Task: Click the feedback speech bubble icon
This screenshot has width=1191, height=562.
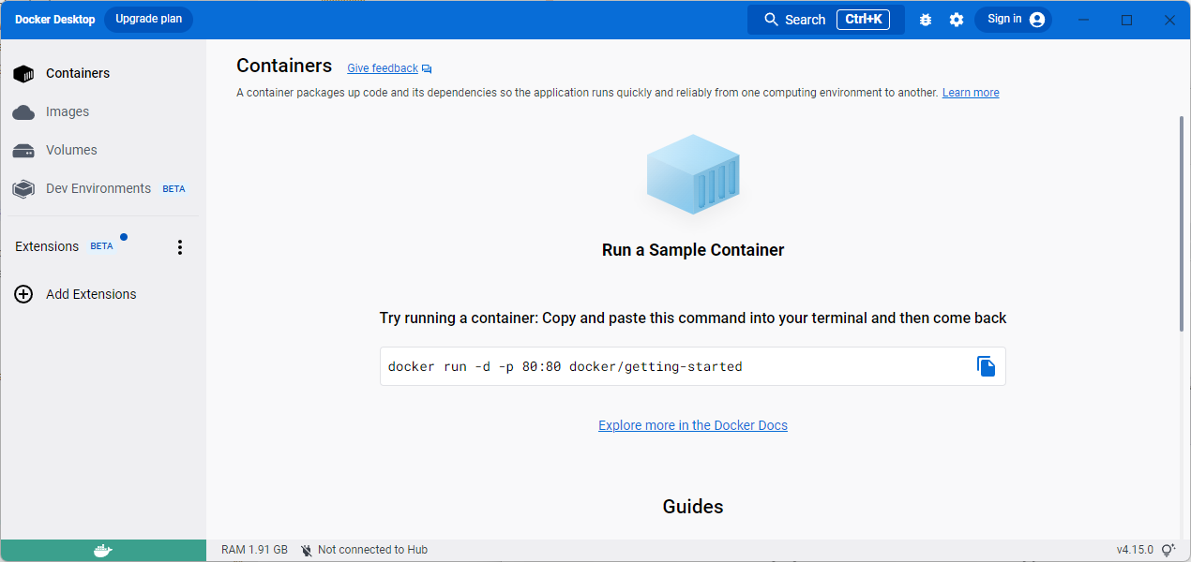Action: pyautogui.click(x=427, y=69)
